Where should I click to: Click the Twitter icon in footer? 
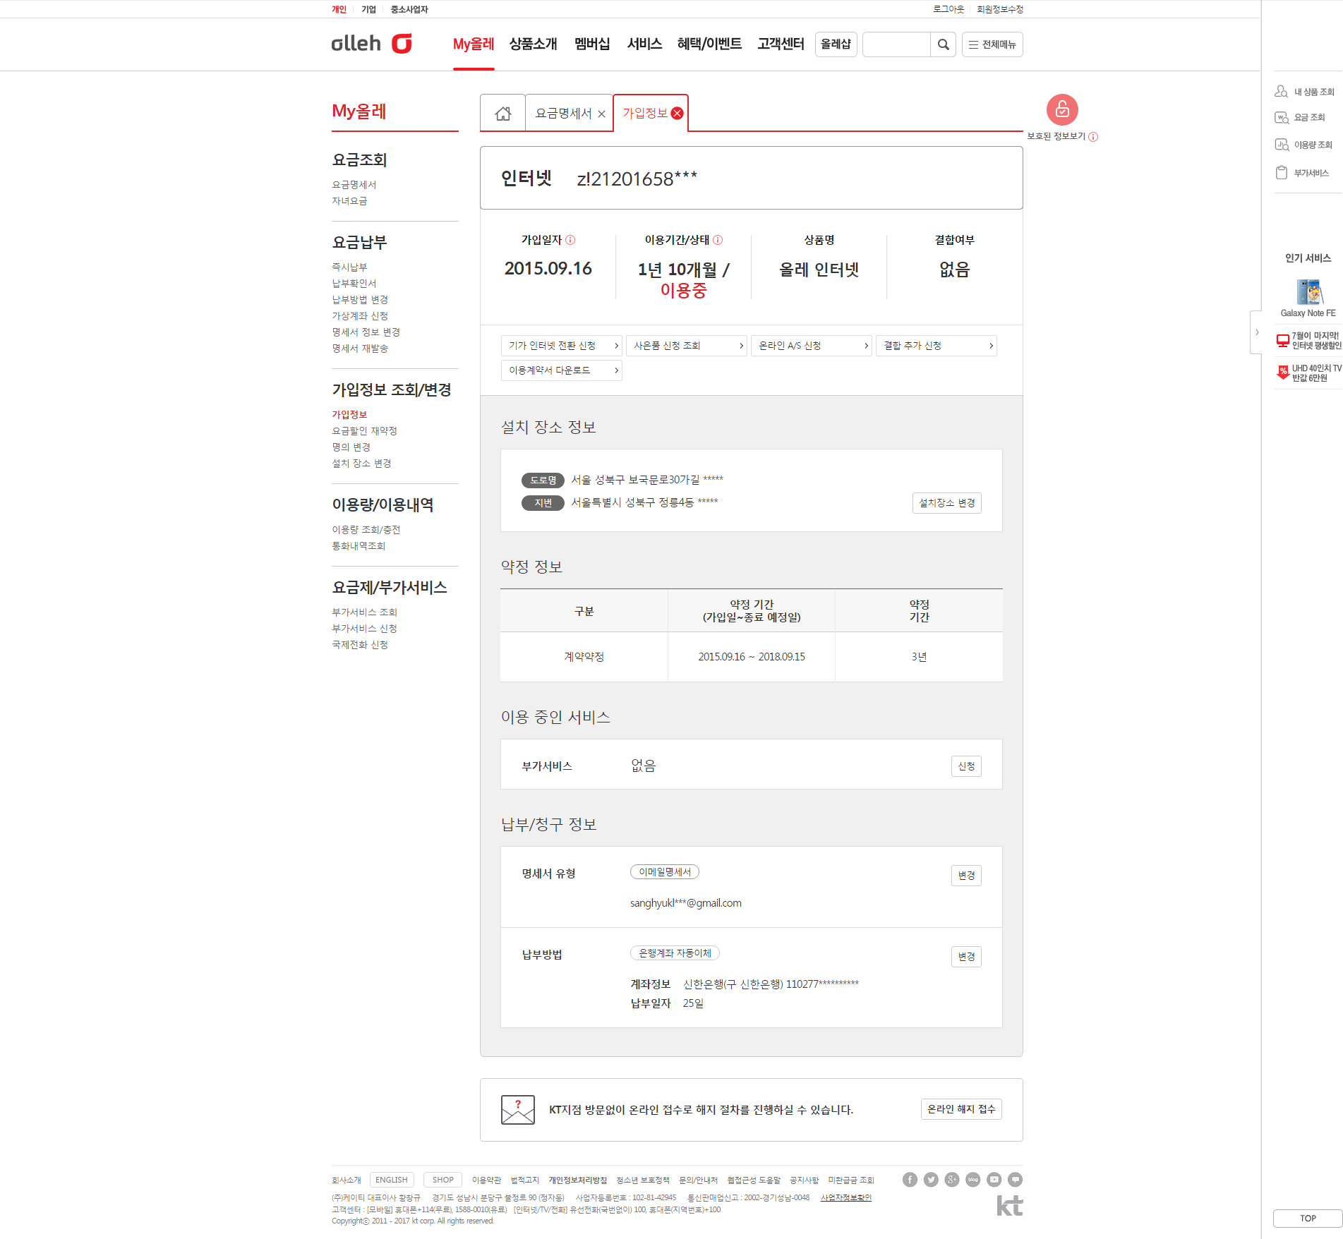[931, 1180]
